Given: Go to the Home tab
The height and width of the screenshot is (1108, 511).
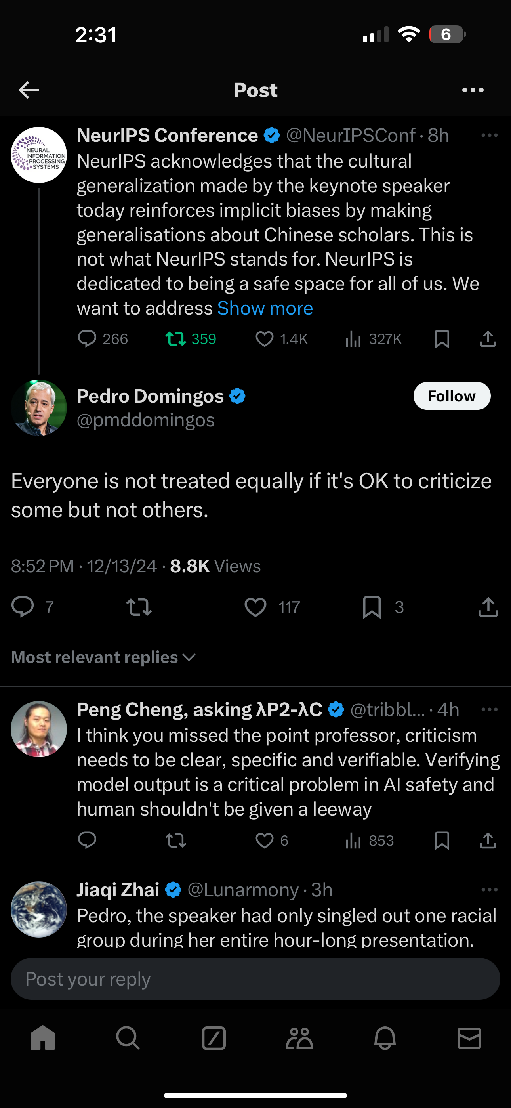Looking at the screenshot, I should 43,1038.
